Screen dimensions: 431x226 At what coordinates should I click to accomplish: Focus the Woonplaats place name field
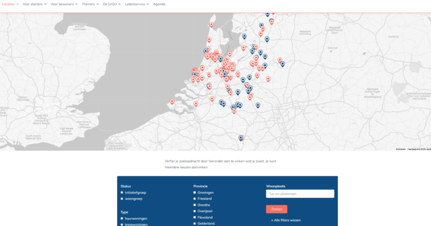[300, 193]
